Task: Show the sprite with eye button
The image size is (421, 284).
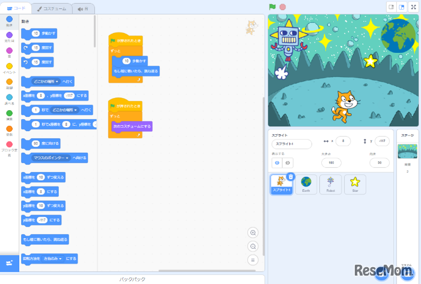Action: 277,163
